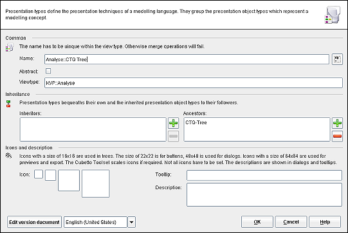348x233 pixels.
Task: Click the Cancel button
Action: click(x=291, y=222)
